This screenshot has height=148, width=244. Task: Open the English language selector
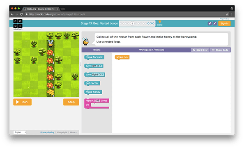pos(20,132)
